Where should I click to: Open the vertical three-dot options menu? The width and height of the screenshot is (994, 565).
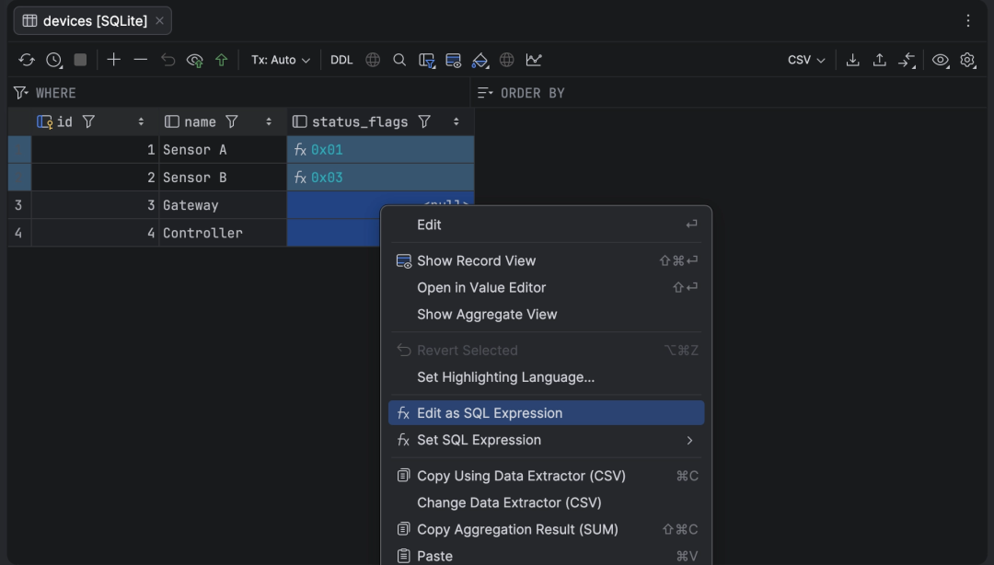pos(968,21)
